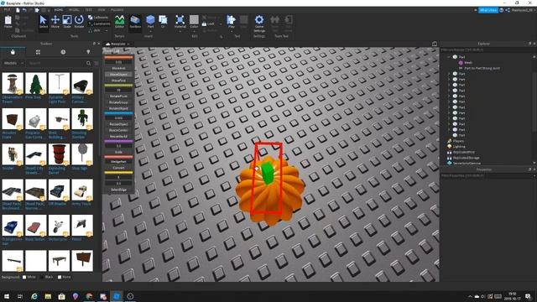Viewport: 537px width, 302px height.
Task: Open Toolbox Inventory grid tab
Action: [x=38, y=52]
